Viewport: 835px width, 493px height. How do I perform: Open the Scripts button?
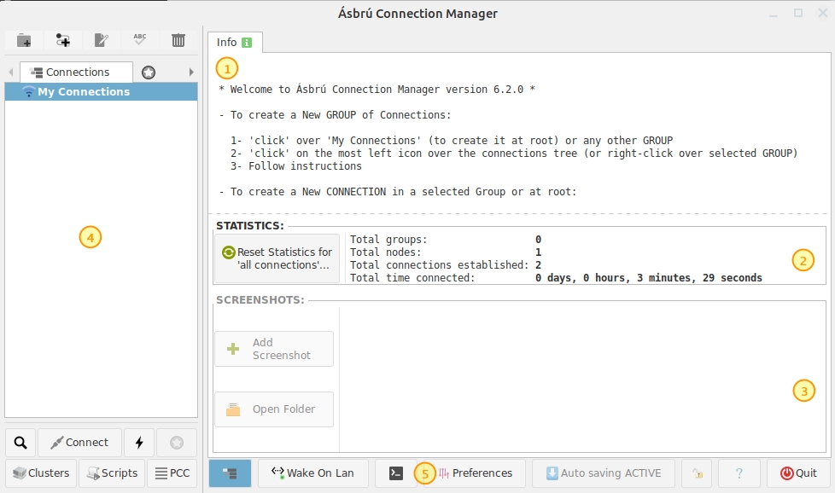tap(112, 473)
